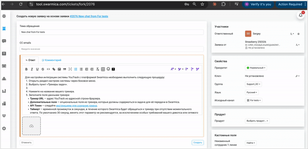This screenshot has height=149, width=308.
Task: Click the Создать button
Action: click(x=198, y=142)
